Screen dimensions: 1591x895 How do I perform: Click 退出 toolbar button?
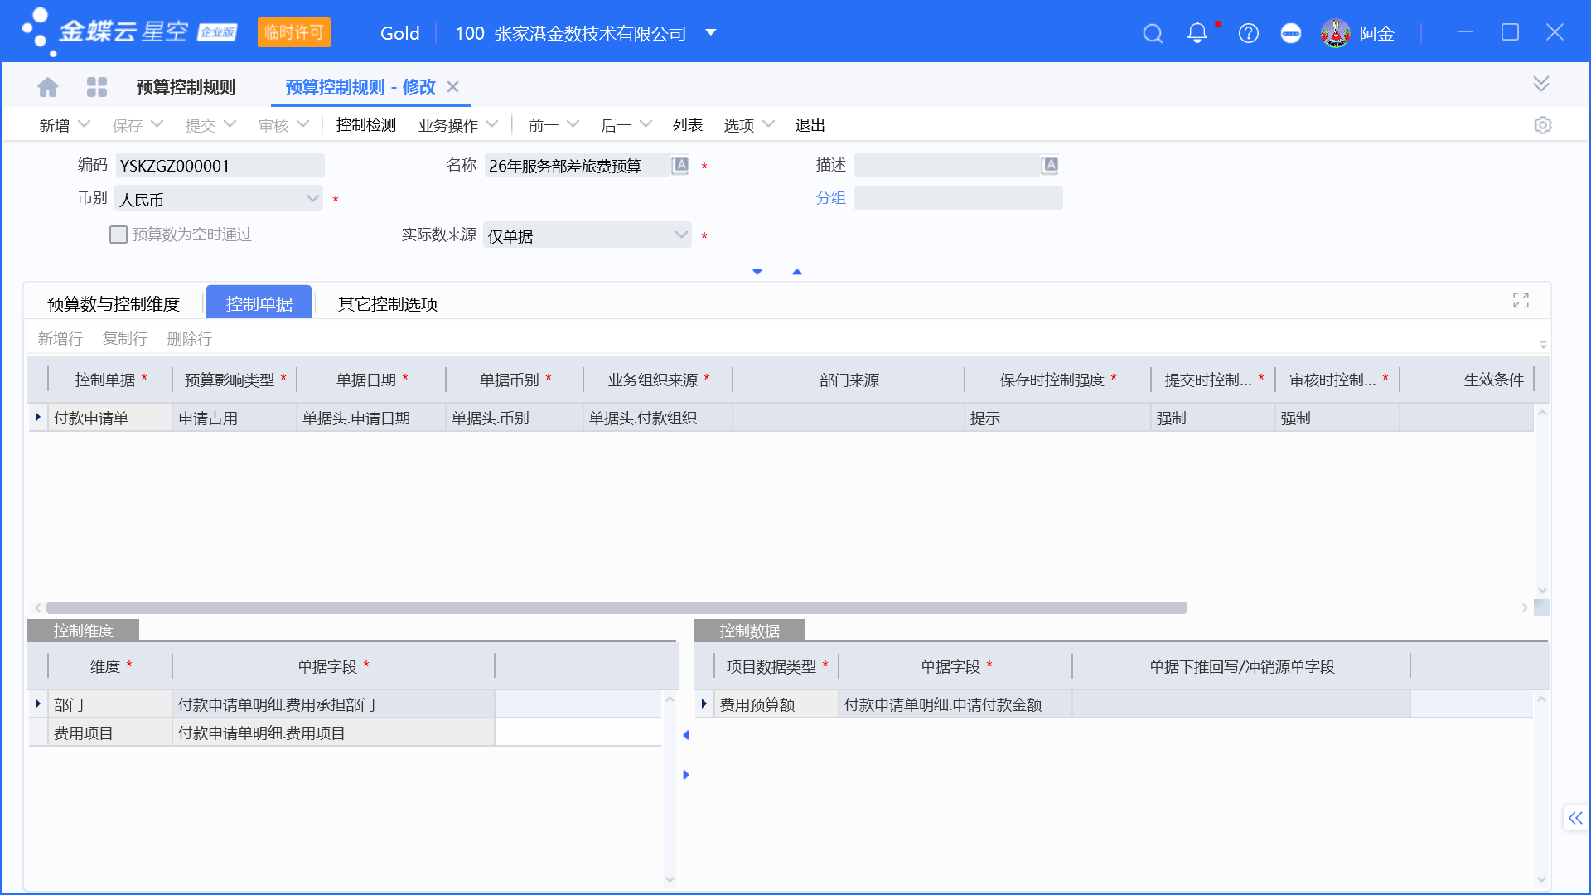tap(810, 125)
